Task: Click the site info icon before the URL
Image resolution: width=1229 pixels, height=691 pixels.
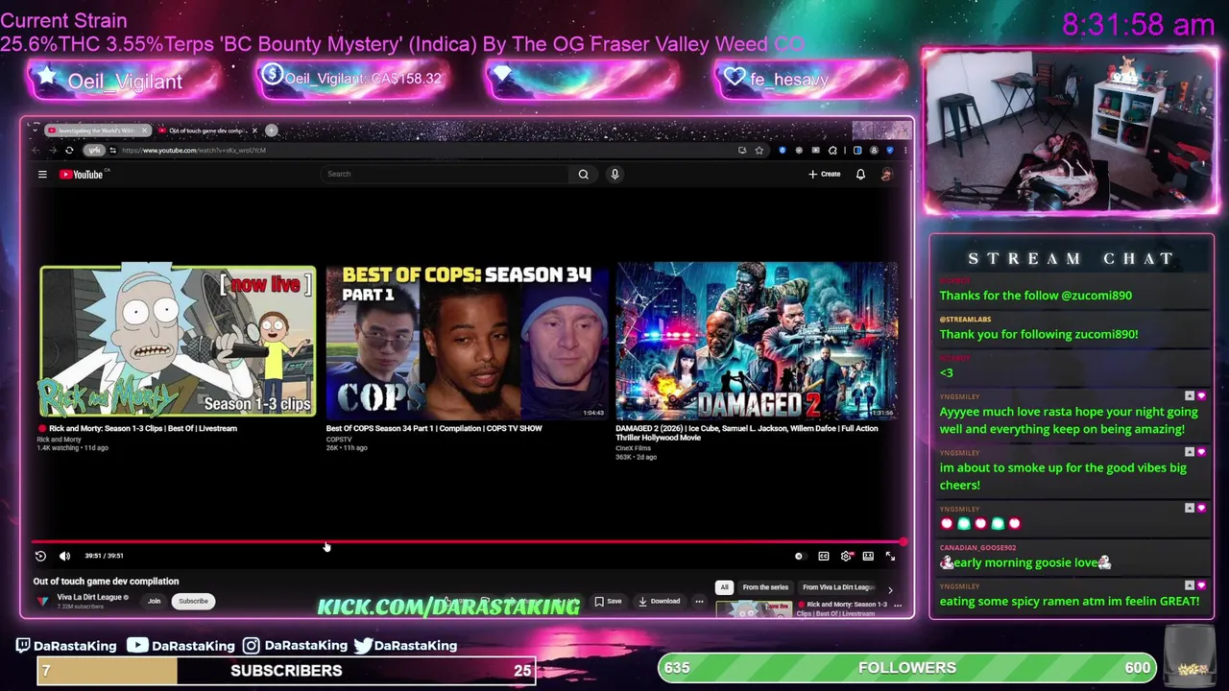Action: [x=112, y=150]
